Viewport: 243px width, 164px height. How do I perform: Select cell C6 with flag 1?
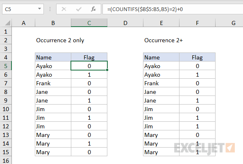coord(89,75)
